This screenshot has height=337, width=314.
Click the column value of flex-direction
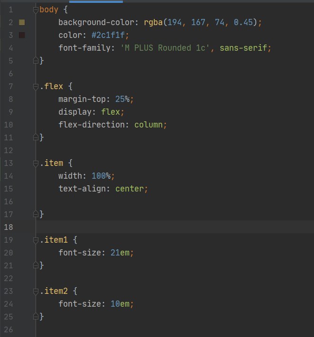pos(148,125)
